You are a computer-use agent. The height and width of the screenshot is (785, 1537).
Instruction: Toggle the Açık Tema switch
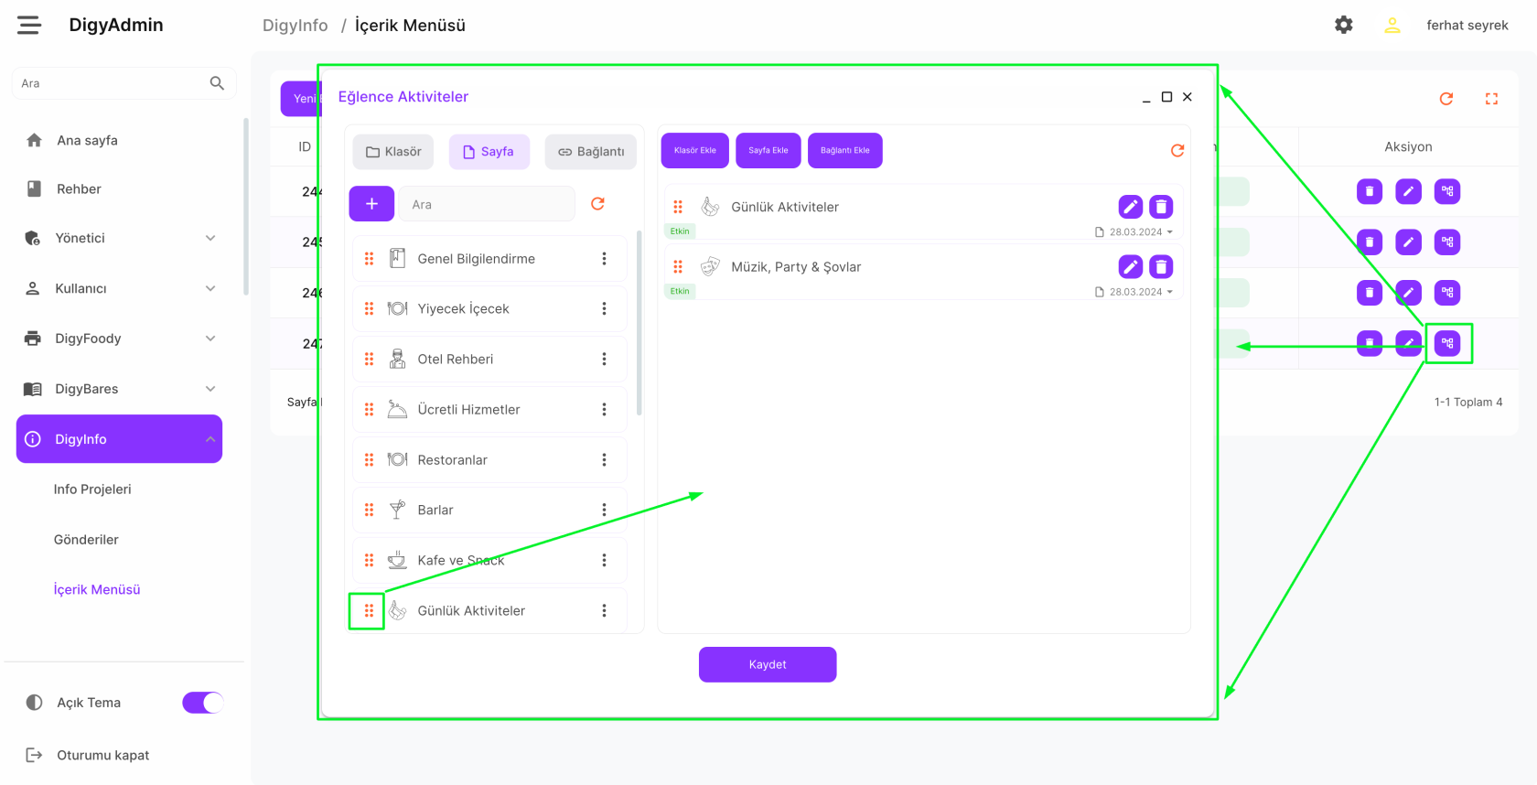click(202, 703)
